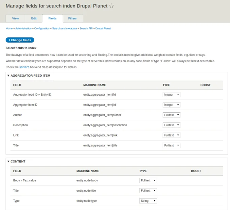Click 'Select fields to index' heading
The height and width of the screenshot is (211, 230).
tap(21, 48)
